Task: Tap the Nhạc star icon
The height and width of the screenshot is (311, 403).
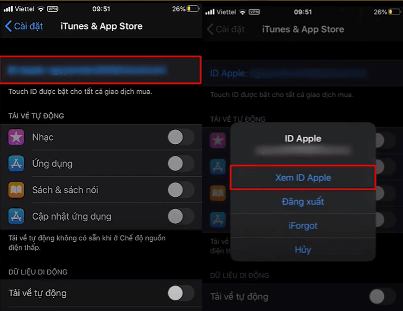Action: tap(16, 137)
